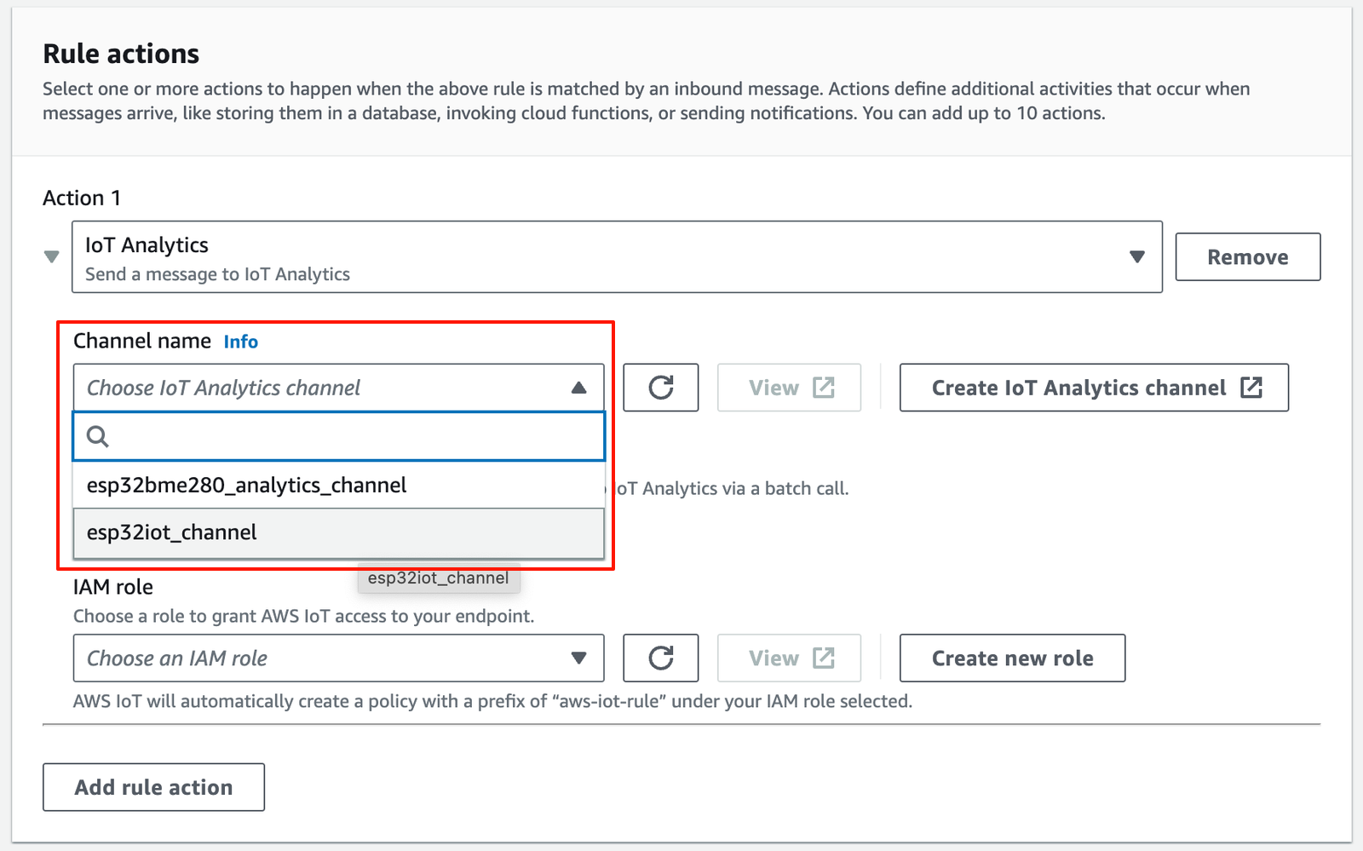
Task: Refresh the IoT Analytics channel list
Action: pyautogui.click(x=660, y=388)
